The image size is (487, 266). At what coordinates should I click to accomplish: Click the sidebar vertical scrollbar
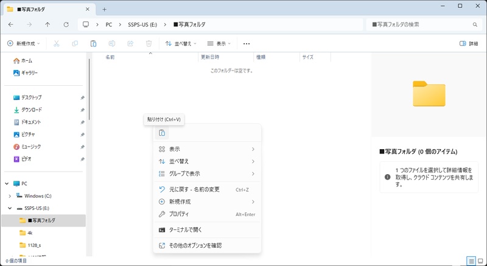pyautogui.click(x=89, y=90)
